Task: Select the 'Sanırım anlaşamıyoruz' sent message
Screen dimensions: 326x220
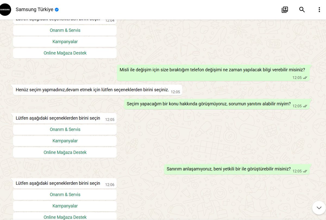Action: 237,169
